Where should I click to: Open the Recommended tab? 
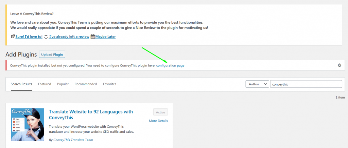[86, 84]
